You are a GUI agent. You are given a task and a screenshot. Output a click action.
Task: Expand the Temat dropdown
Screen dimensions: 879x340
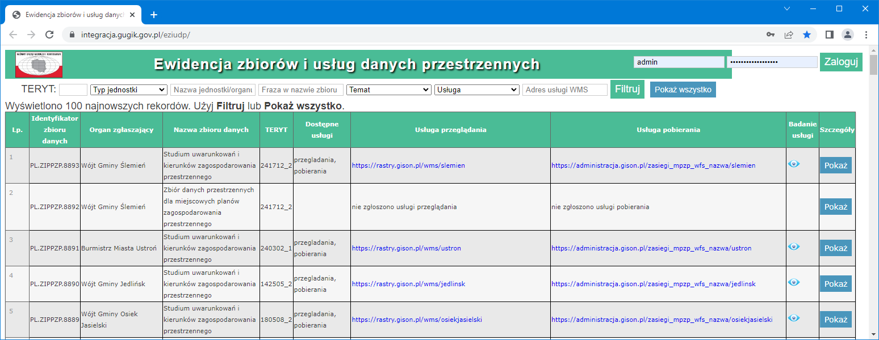pos(388,90)
